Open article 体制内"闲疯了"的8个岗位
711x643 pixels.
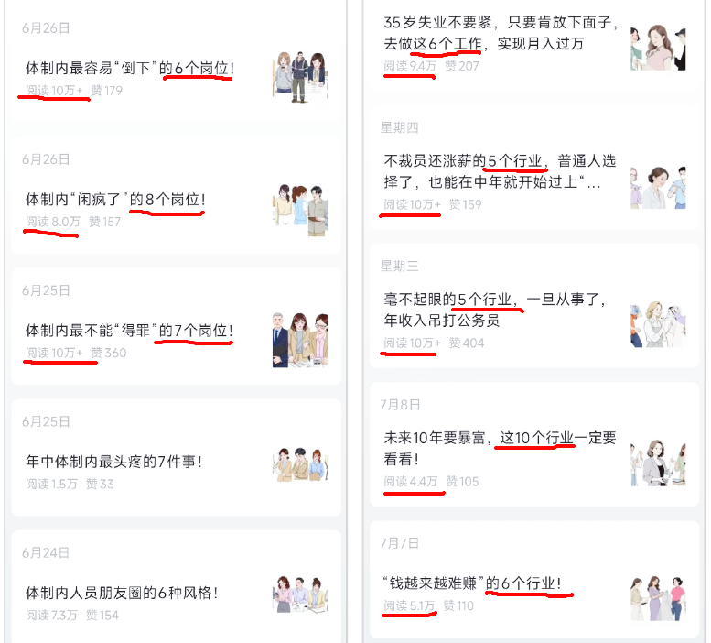pyautogui.click(x=115, y=199)
